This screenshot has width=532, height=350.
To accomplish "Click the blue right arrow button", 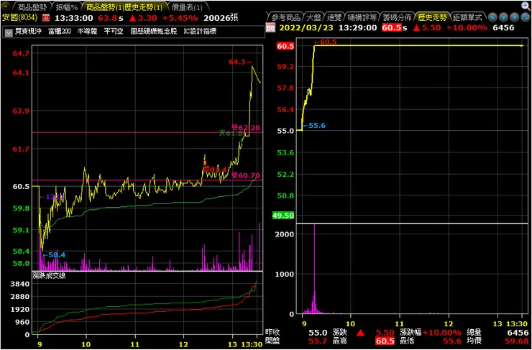I will tap(514, 17).
